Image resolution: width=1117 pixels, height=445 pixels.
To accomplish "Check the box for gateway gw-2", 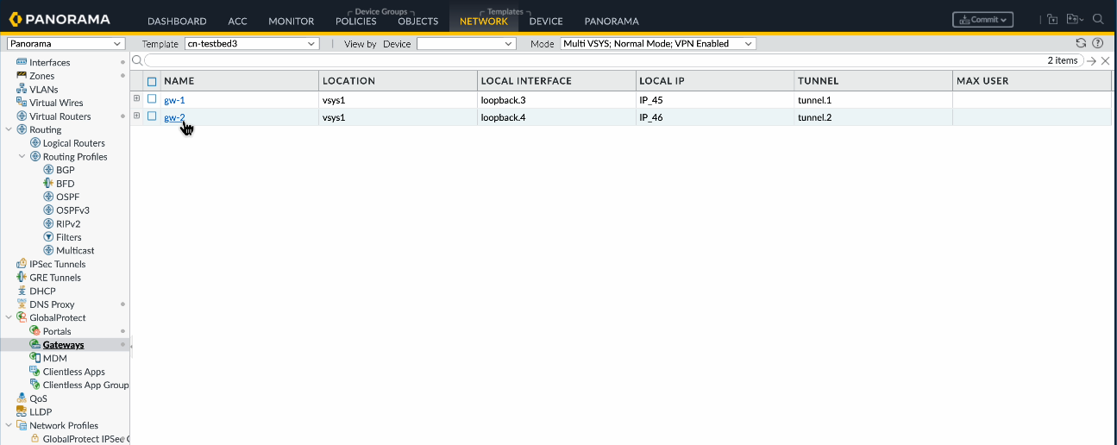I will point(152,116).
